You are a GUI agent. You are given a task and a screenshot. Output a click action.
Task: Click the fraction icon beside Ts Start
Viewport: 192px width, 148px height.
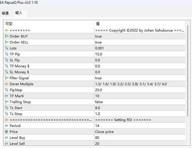pyautogui.click(x=6, y=108)
